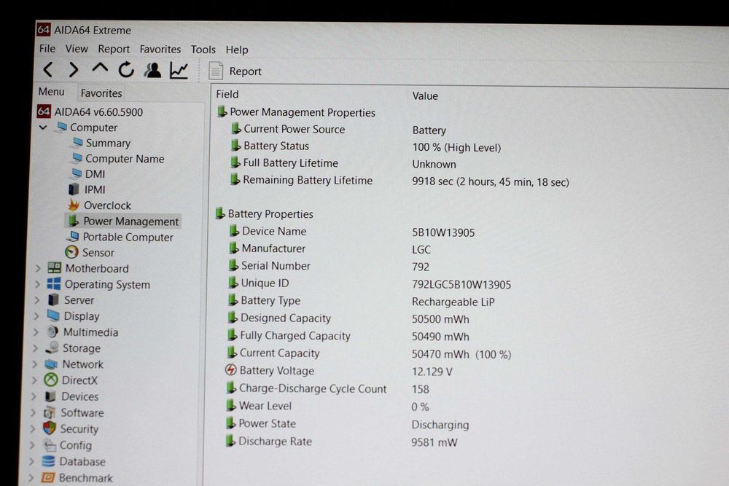Click the Server tower icon
This screenshot has height=486, width=729.
pos(54,299)
